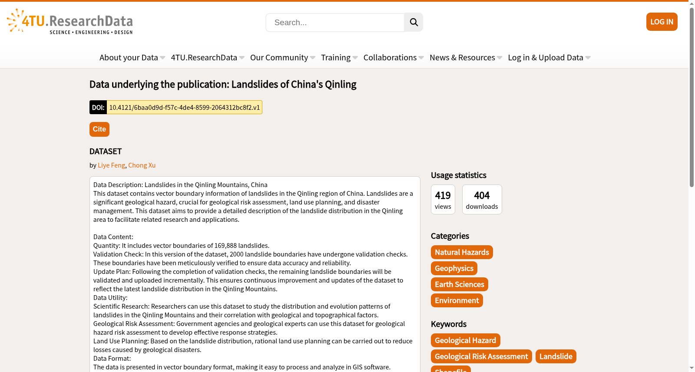The width and height of the screenshot is (695, 372).
Task: Click the black 'DOI:' label
Action: [98, 107]
